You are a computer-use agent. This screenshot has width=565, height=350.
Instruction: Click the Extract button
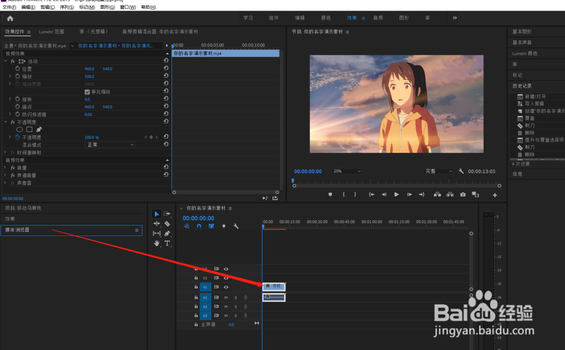click(x=450, y=195)
